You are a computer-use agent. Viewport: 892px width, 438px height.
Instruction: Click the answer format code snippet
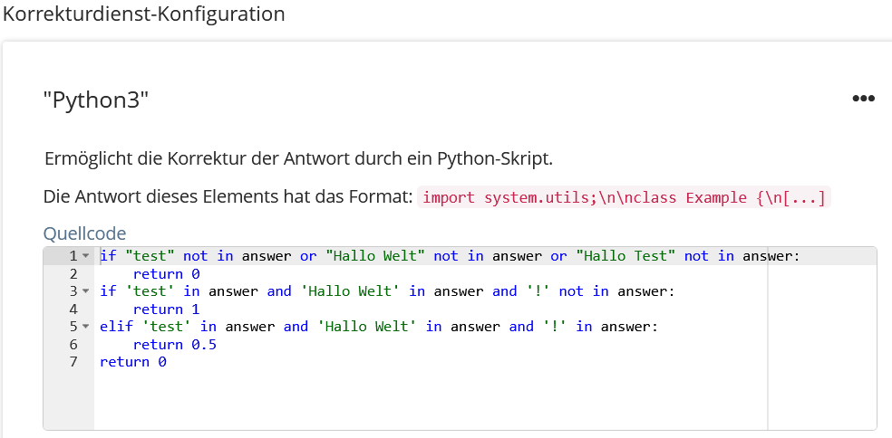coord(624,197)
